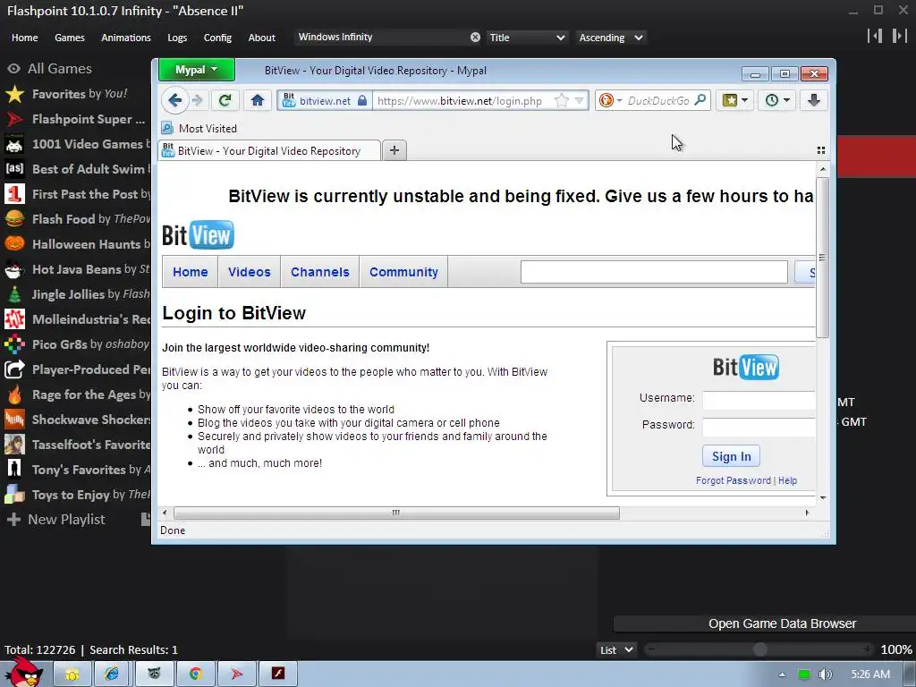Open the Mypal history clock icon
The height and width of the screenshot is (687, 916).
777,100
